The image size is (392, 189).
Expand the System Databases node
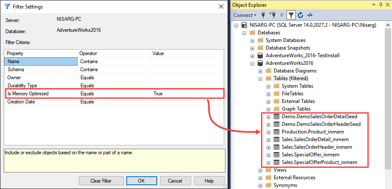pyautogui.click(x=252, y=41)
